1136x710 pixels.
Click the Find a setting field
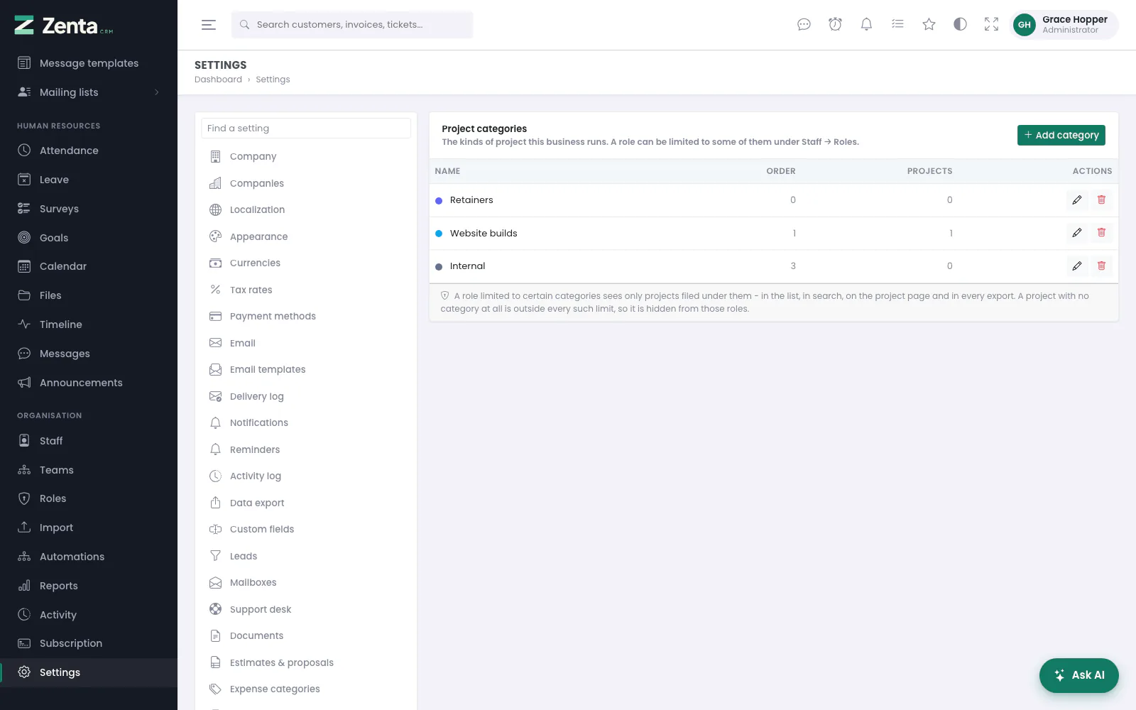pyautogui.click(x=306, y=129)
